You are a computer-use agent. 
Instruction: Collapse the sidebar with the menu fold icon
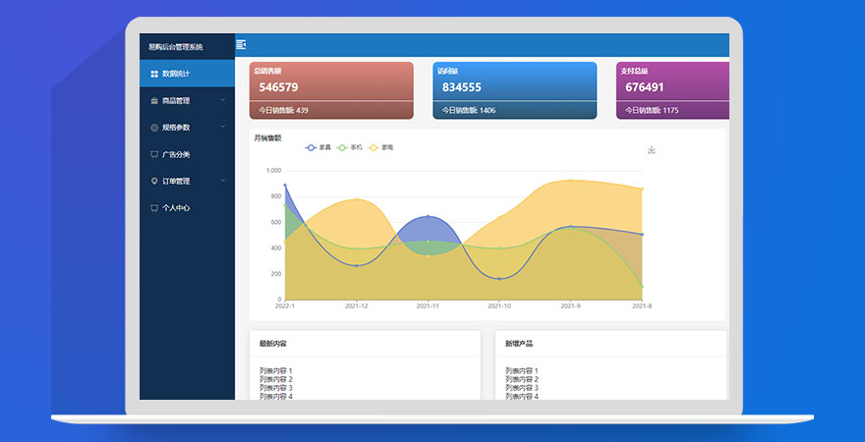242,44
